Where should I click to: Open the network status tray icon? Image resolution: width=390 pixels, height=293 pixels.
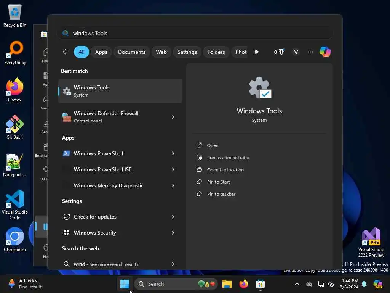[x=321, y=284]
